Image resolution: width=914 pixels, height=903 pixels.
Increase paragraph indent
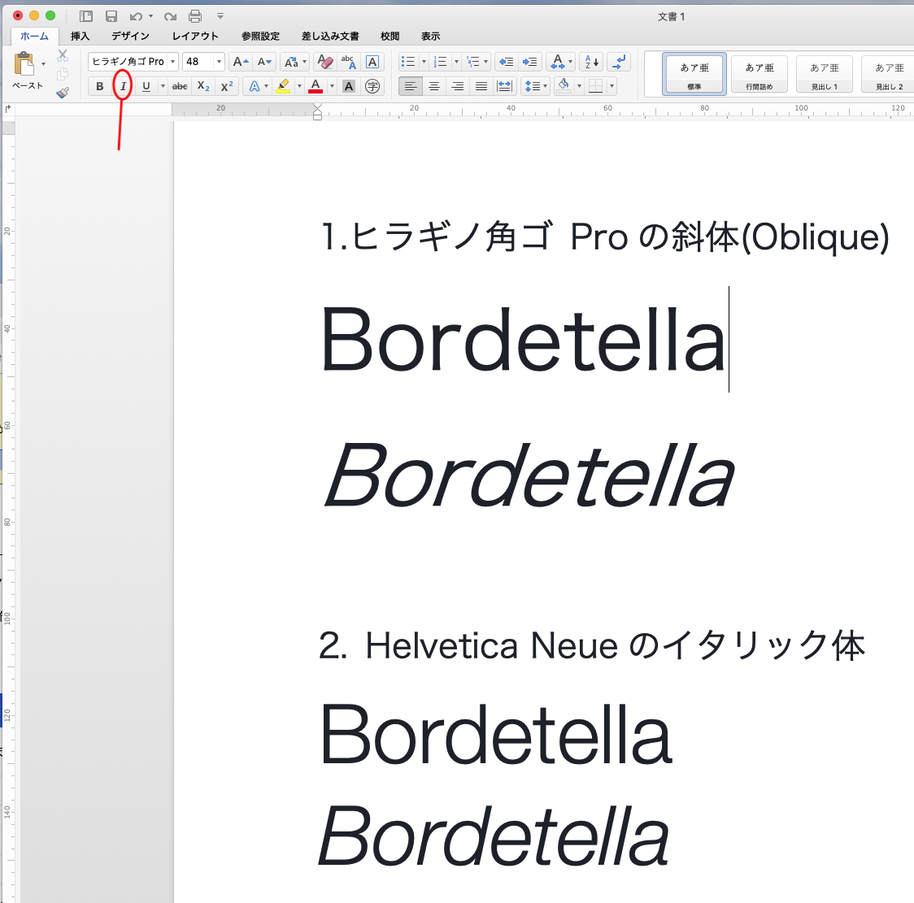coord(530,61)
